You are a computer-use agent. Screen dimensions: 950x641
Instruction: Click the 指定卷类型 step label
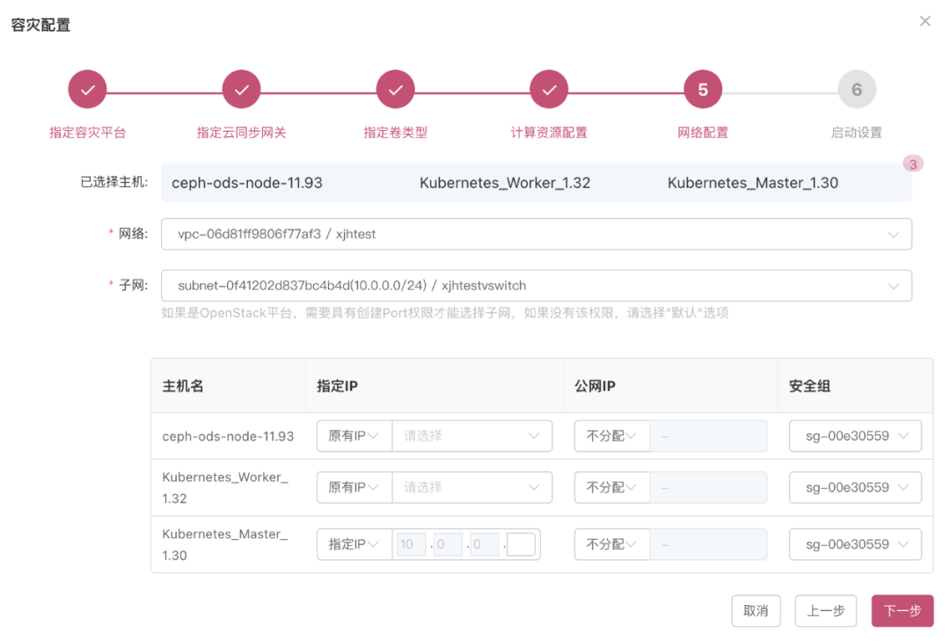pos(395,133)
